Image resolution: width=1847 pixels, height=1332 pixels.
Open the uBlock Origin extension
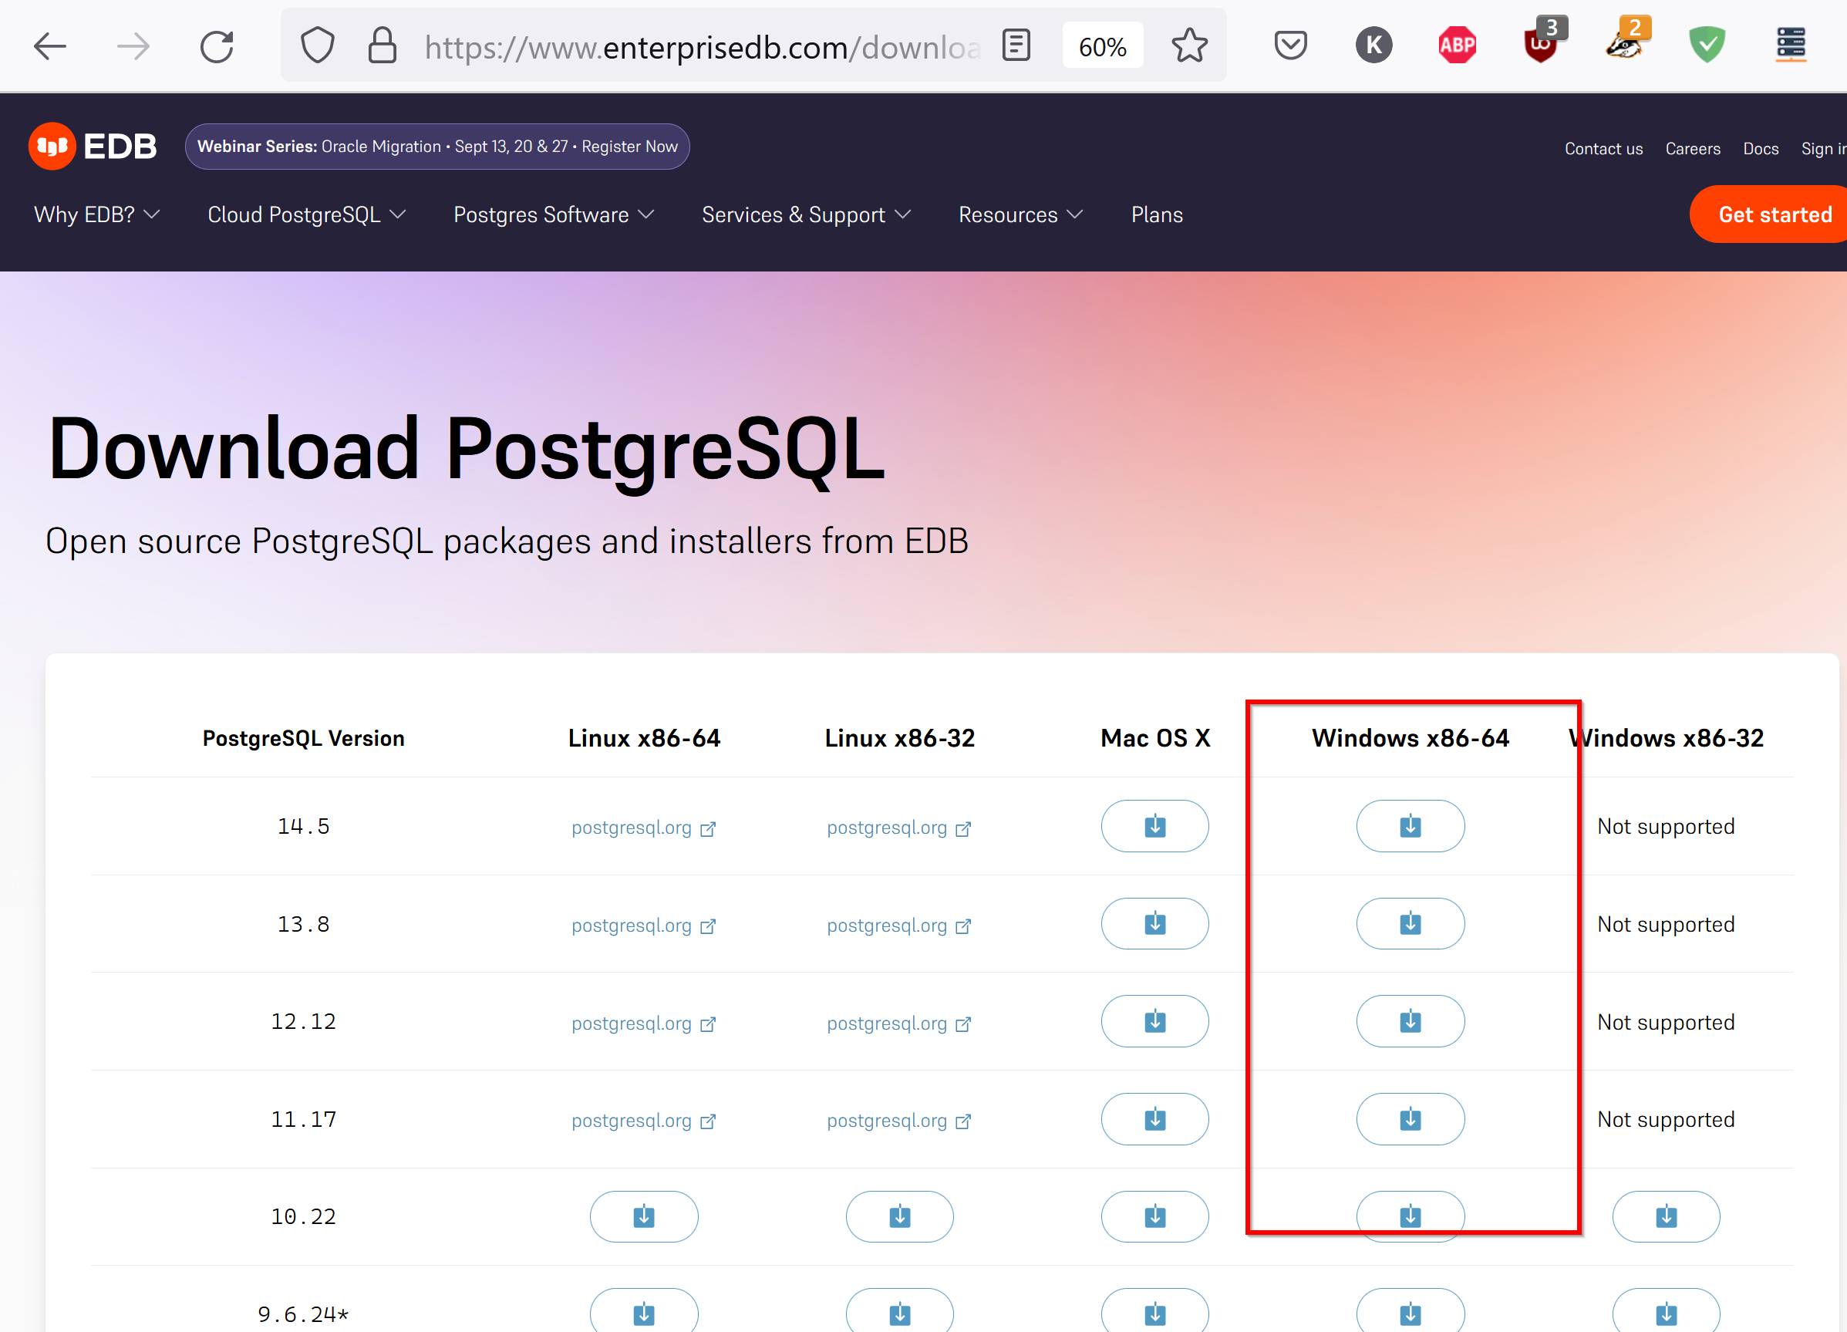[1542, 42]
